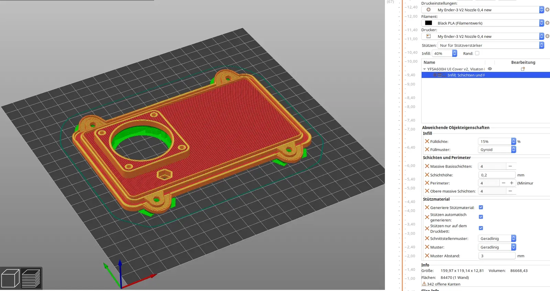Switch to 3D editor view cube icon
The width and height of the screenshot is (550, 291).
coord(10,278)
